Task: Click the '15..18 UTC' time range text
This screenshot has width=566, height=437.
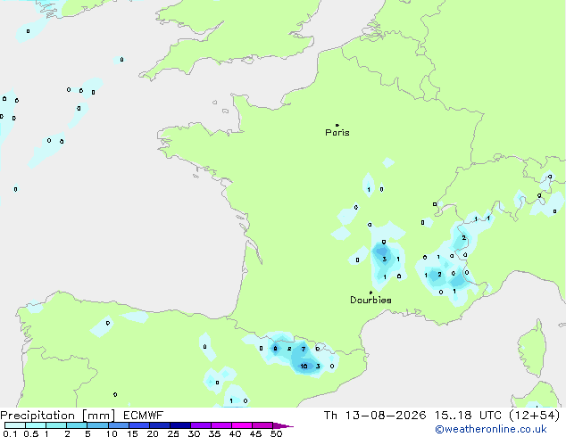Action: coord(468,416)
